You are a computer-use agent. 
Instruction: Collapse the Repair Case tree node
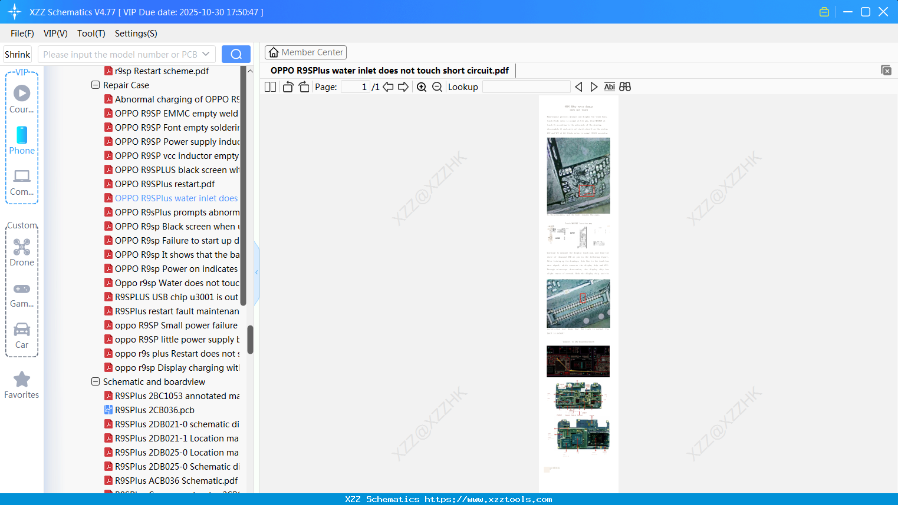pos(96,85)
